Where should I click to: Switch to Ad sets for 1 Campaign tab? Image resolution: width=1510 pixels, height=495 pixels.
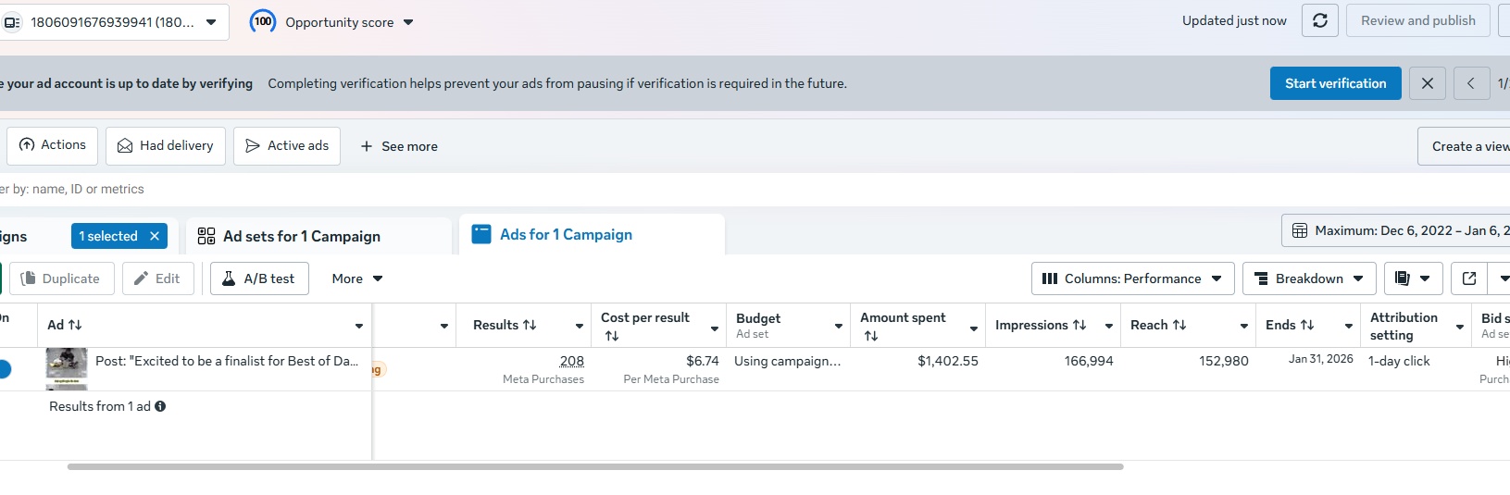[x=302, y=236]
